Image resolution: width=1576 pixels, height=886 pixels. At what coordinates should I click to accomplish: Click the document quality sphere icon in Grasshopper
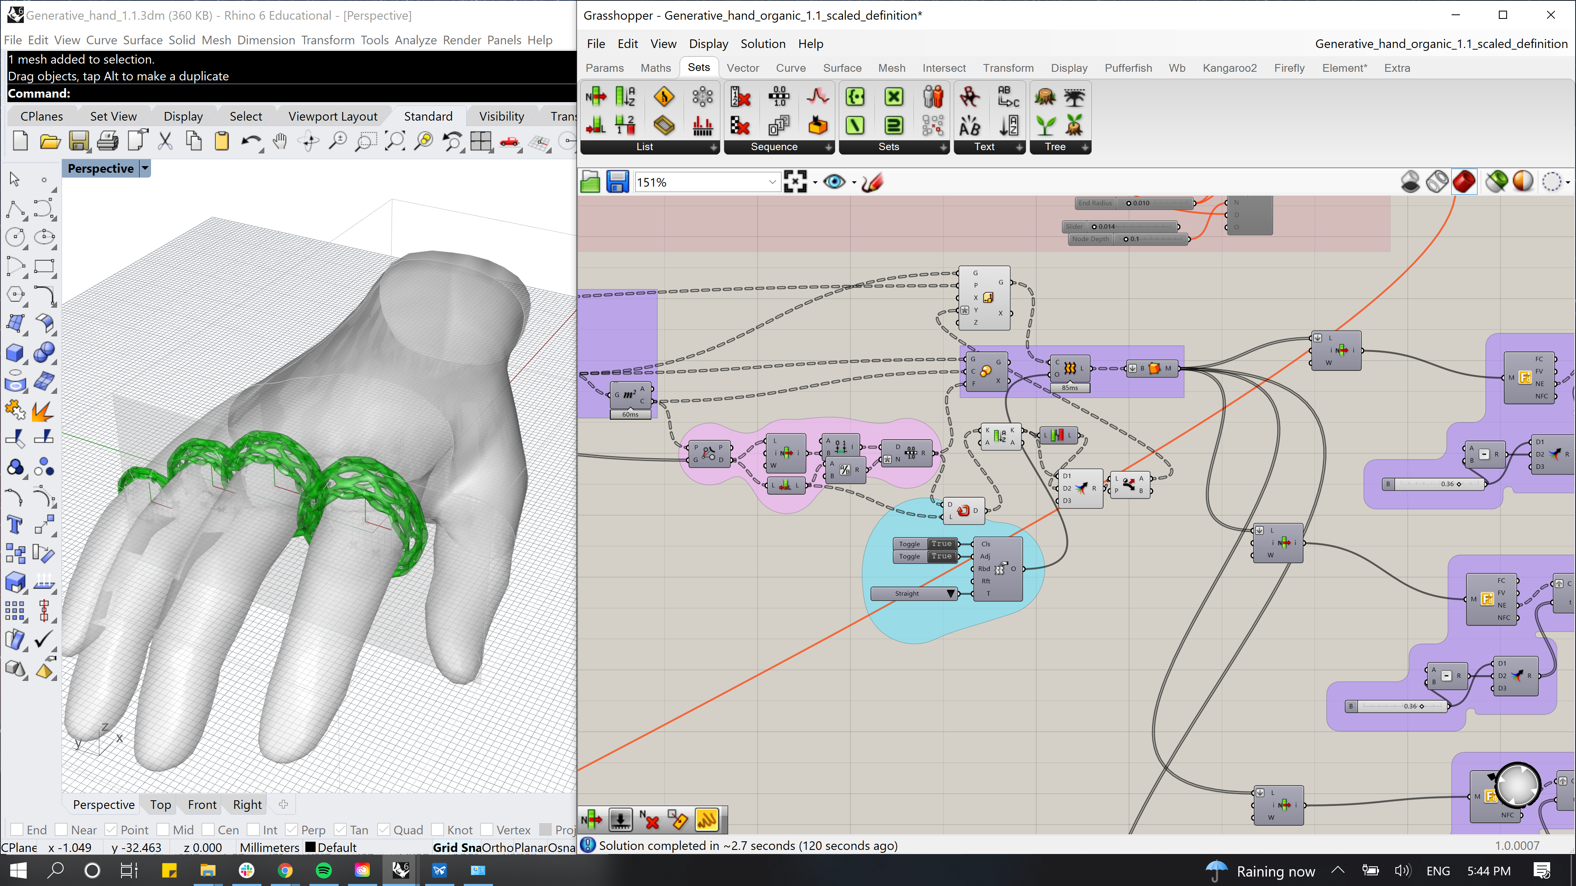tap(1523, 182)
